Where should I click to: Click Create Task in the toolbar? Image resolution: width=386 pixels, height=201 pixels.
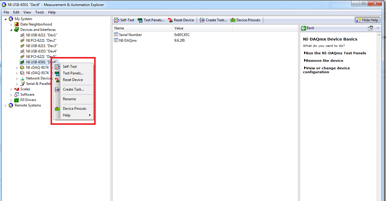(213, 20)
